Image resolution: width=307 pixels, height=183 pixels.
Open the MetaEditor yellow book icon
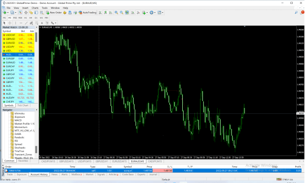pos(65,13)
